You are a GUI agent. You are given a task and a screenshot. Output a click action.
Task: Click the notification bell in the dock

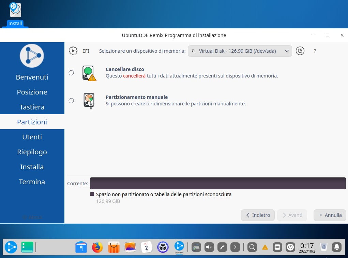(337, 247)
